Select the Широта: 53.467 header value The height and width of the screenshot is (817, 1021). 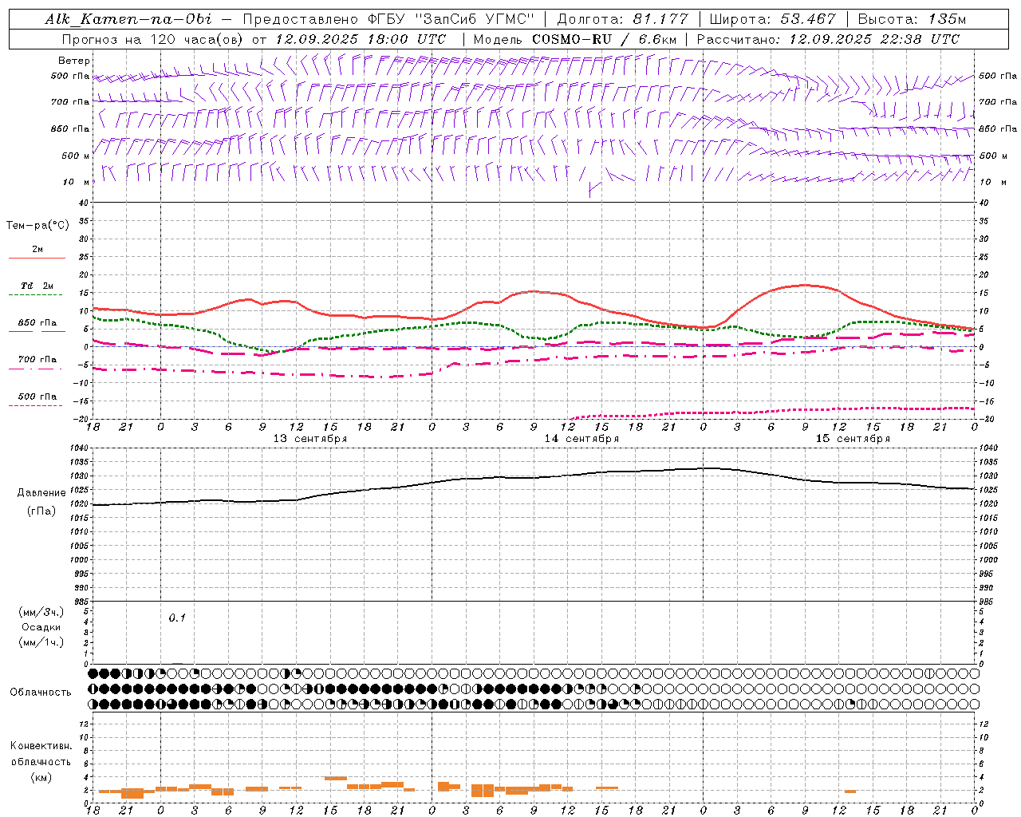[x=772, y=19]
